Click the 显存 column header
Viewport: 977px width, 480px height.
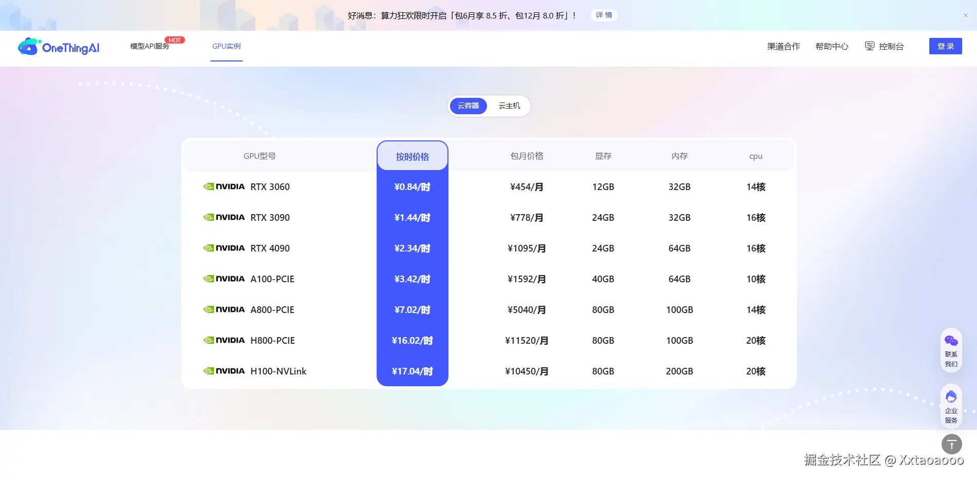tap(603, 156)
